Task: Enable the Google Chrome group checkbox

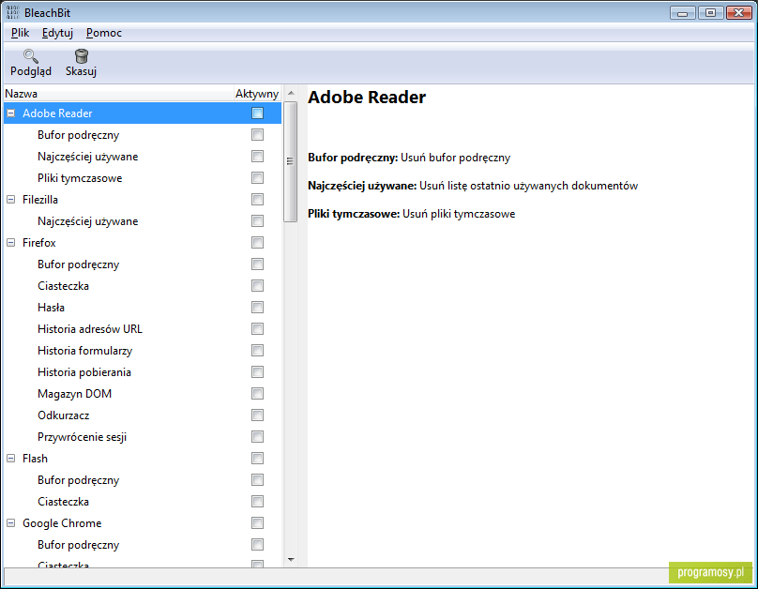Action: [258, 523]
